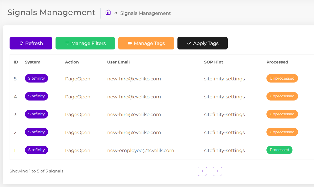
Task: Click the Apply Tags button
Action: (202, 43)
